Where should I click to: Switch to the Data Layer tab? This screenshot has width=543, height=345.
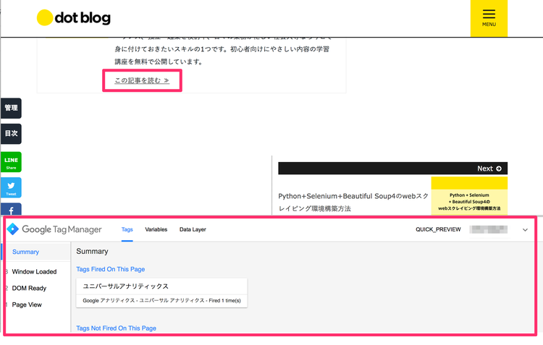193,229
